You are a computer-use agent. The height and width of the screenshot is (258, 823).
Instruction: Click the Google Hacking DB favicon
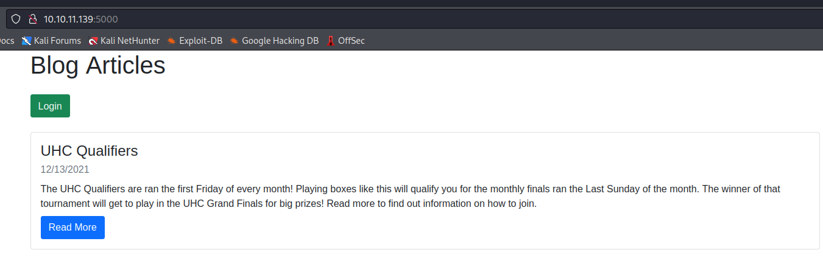[234, 41]
